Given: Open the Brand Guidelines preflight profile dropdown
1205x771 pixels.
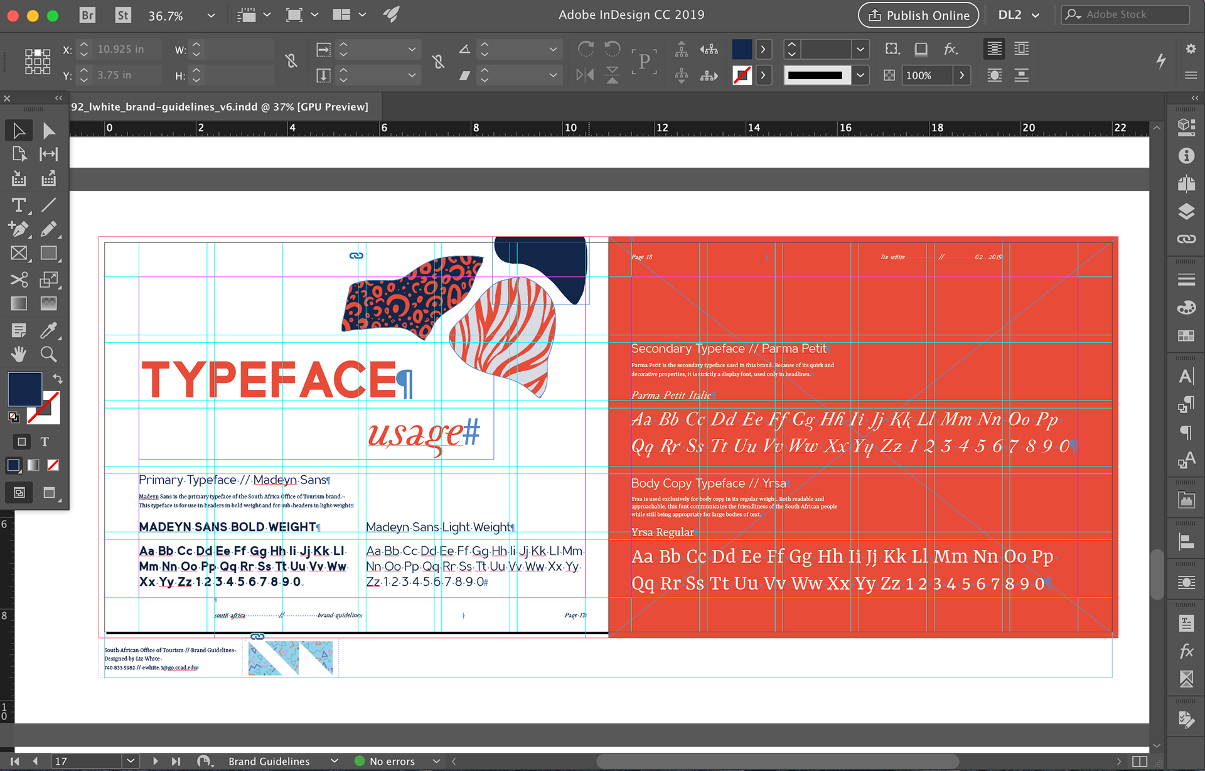Looking at the screenshot, I should [335, 761].
